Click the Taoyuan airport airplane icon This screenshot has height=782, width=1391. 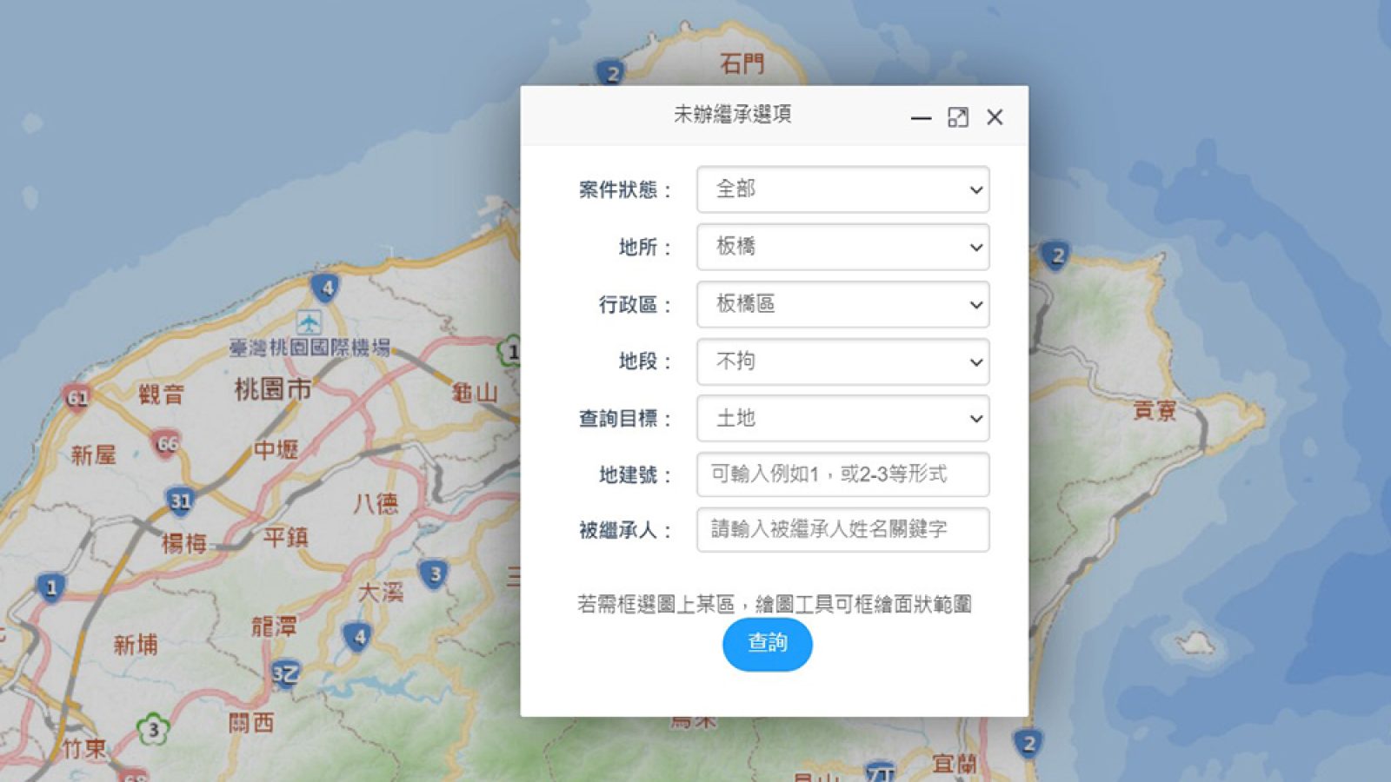pyautogui.click(x=309, y=322)
